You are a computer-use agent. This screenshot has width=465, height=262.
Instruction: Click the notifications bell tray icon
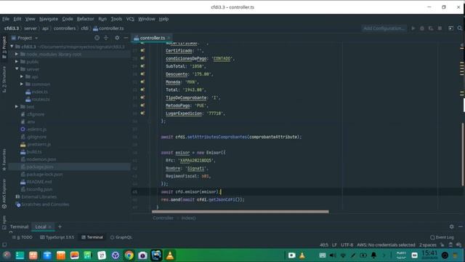click(x=373, y=255)
